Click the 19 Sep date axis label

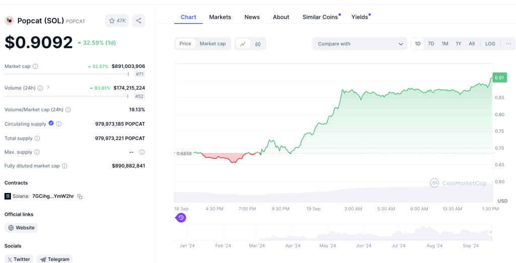click(x=313, y=209)
